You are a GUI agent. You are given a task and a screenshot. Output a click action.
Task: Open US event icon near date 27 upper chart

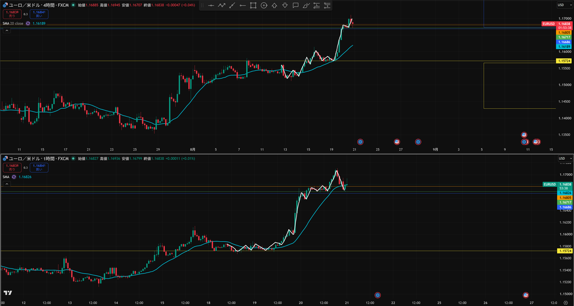click(397, 142)
